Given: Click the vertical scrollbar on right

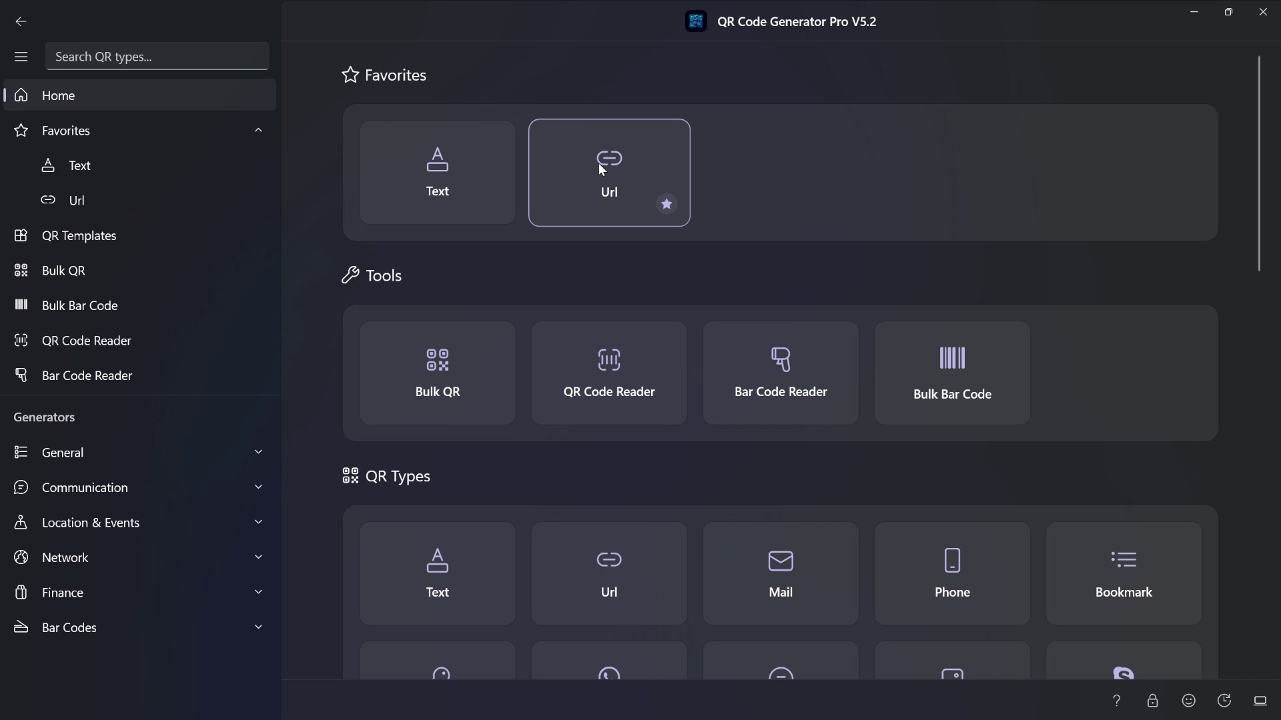Looking at the screenshot, I should [1259, 163].
